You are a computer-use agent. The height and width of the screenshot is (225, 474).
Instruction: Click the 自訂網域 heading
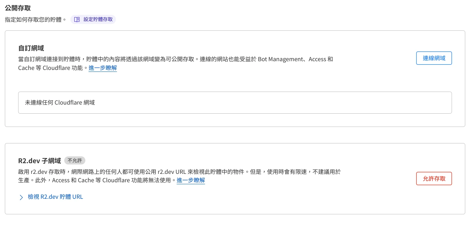tap(31, 48)
